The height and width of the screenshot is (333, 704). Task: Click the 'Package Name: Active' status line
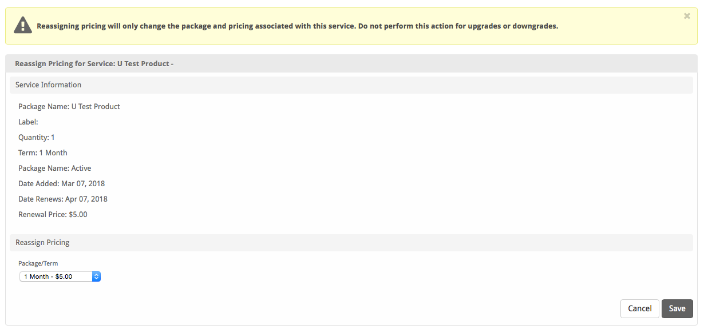pos(55,168)
